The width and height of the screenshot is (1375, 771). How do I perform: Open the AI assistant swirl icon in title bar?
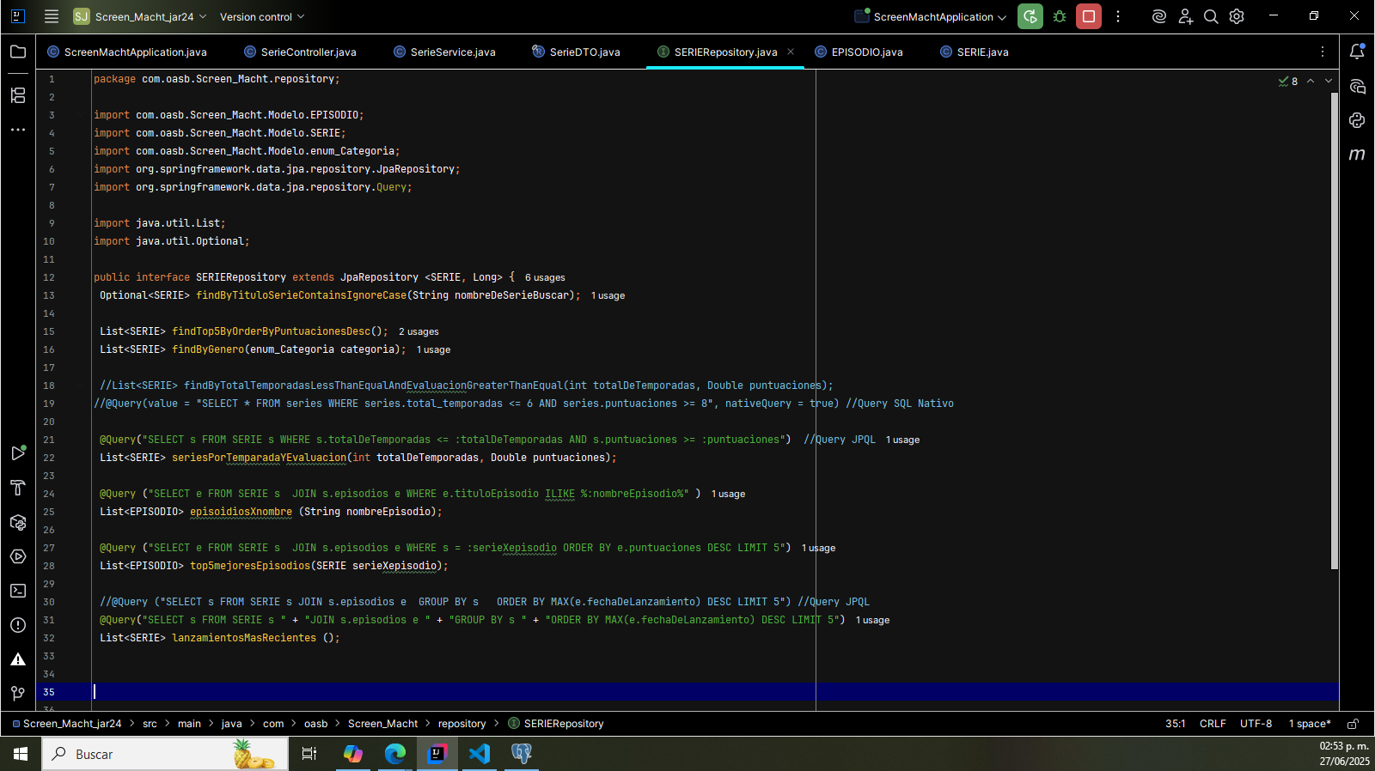[x=1159, y=16]
